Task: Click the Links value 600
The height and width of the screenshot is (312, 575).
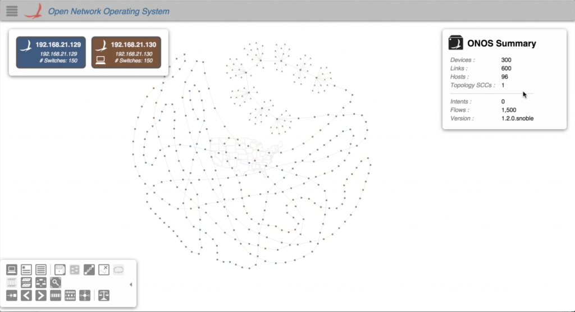Action: tap(506, 68)
